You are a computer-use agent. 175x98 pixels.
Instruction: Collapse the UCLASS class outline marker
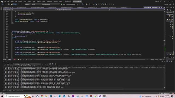[x=11, y=33]
